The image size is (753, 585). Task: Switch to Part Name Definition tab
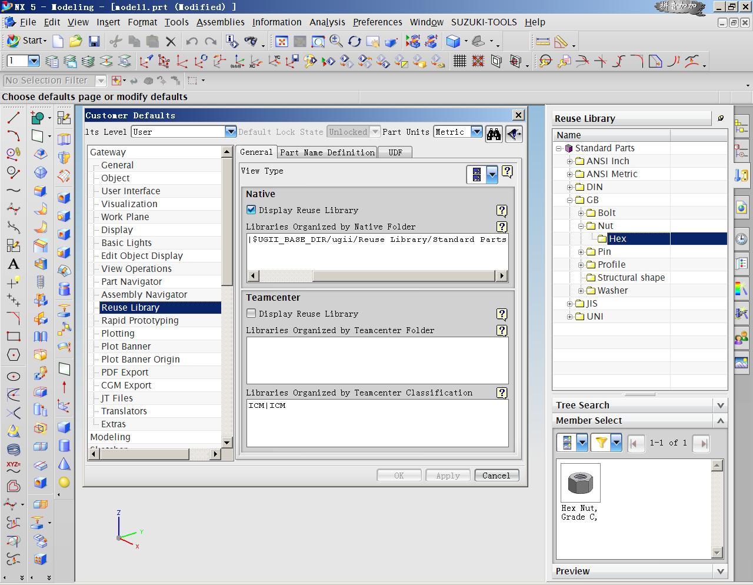point(327,152)
